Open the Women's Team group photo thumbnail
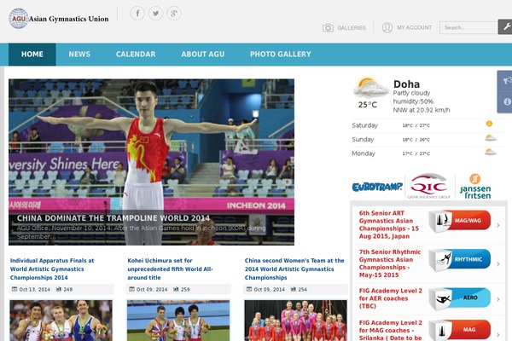 (x=295, y=321)
